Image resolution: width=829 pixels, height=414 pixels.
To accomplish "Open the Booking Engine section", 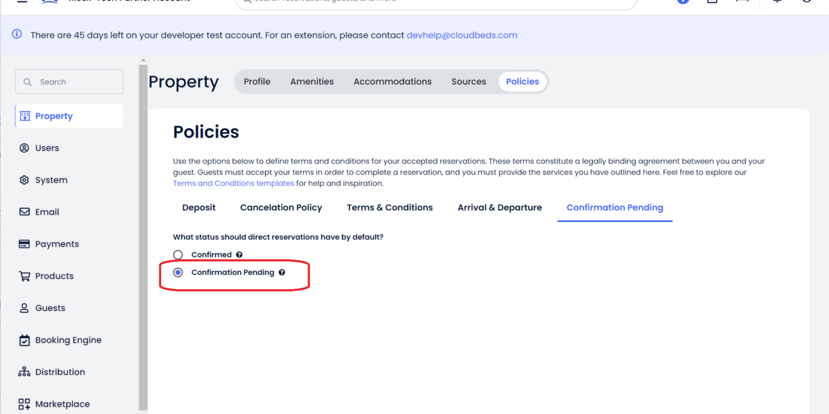I will point(67,340).
